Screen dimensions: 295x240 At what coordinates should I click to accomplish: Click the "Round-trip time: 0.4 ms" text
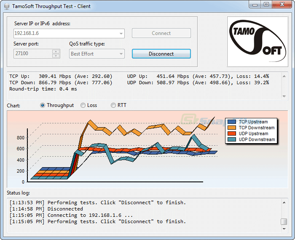(x=43, y=89)
